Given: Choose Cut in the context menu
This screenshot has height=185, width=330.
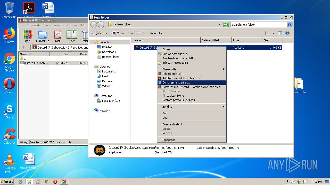Looking at the screenshot, I should (192, 113).
